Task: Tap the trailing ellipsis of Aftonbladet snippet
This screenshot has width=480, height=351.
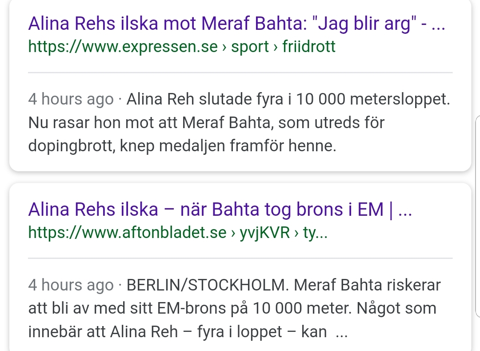Action: tap(341, 332)
